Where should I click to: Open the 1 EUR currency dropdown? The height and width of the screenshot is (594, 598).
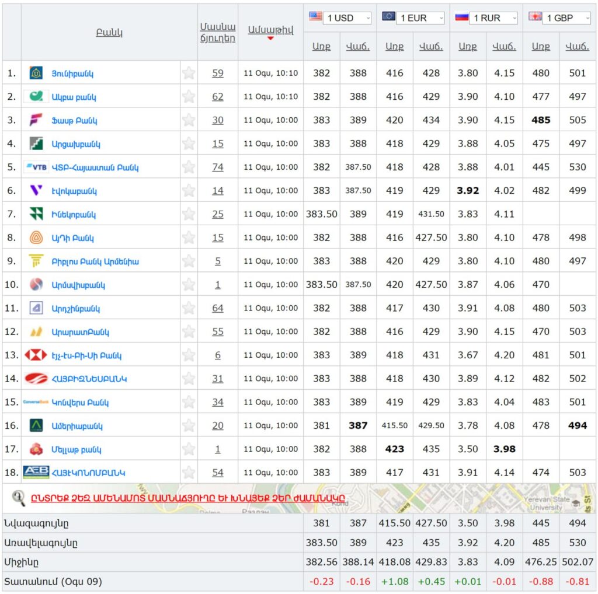pyautogui.click(x=420, y=18)
